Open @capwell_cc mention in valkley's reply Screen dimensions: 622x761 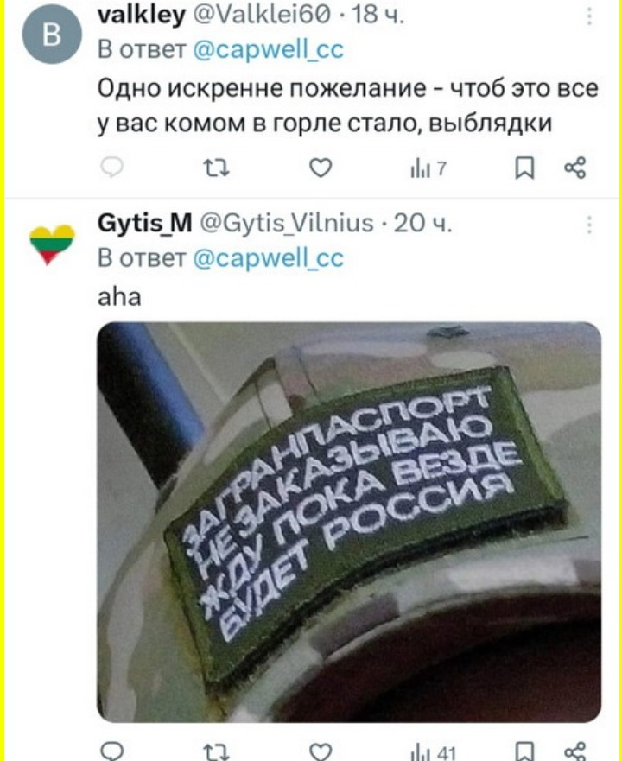[269, 49]
